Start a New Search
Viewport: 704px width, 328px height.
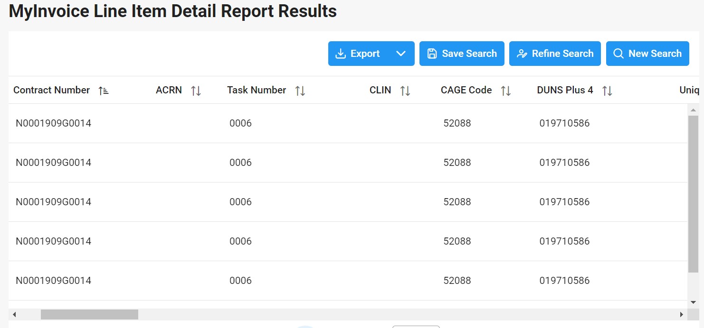647,54
